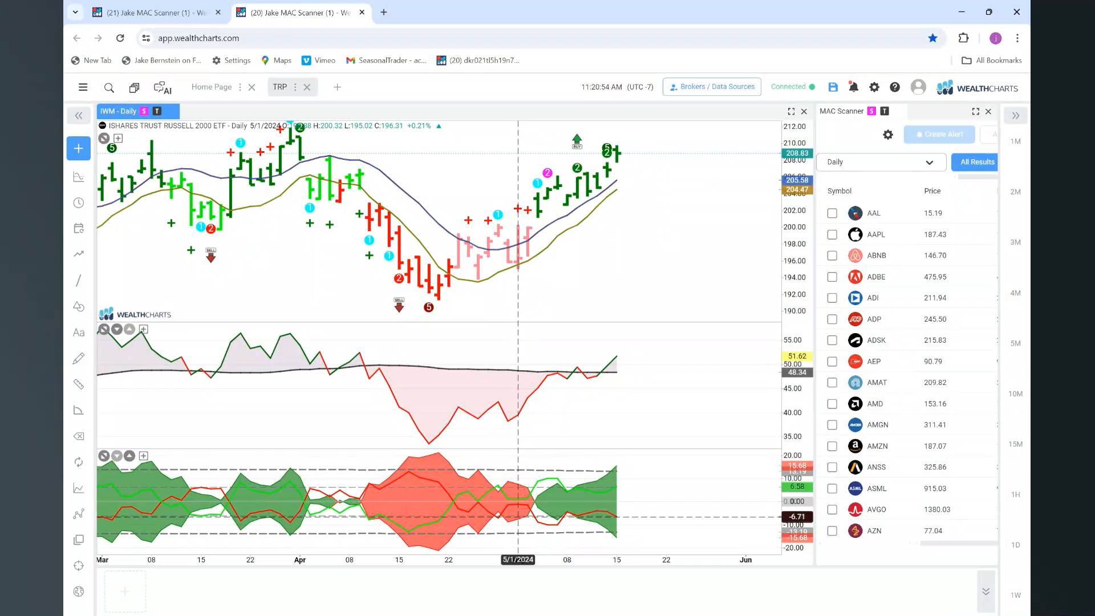Click the refresh sync tool in sidebar
This screenshot has width=1095, height=616.
(x=79, y=462)
